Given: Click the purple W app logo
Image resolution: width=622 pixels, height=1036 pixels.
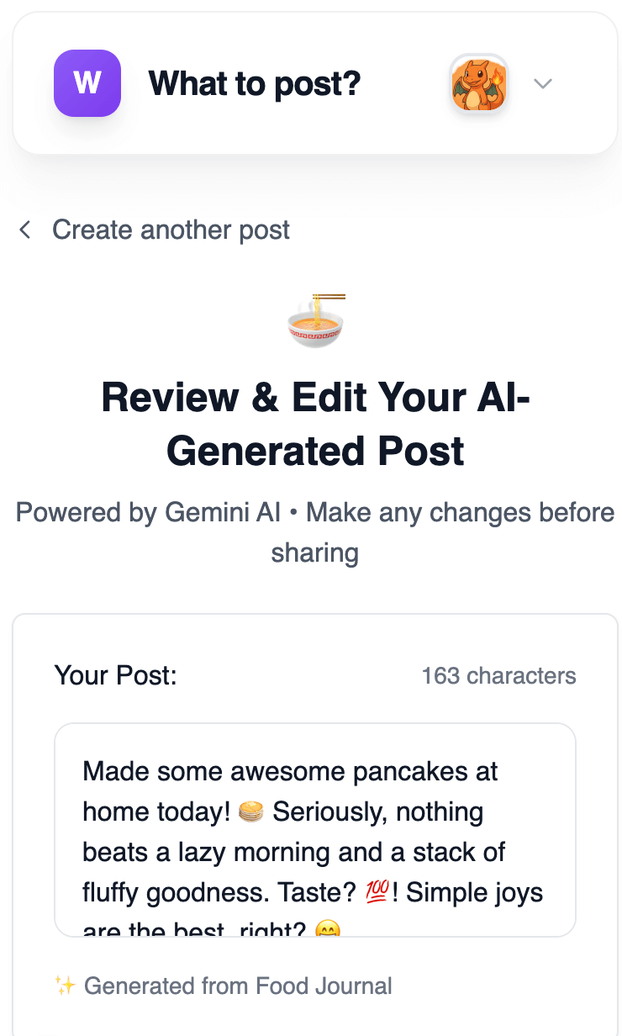Looking at the screenshot, I should click(87, 83).
